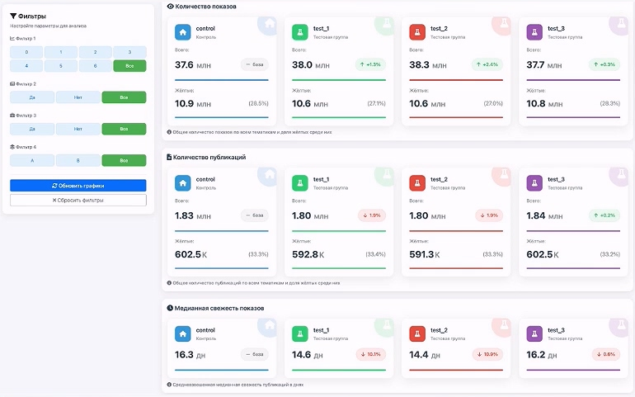The image size is (635, 397).
Task: Click the funnel icon next to Фильтры
Action: [x=13, y=17]
